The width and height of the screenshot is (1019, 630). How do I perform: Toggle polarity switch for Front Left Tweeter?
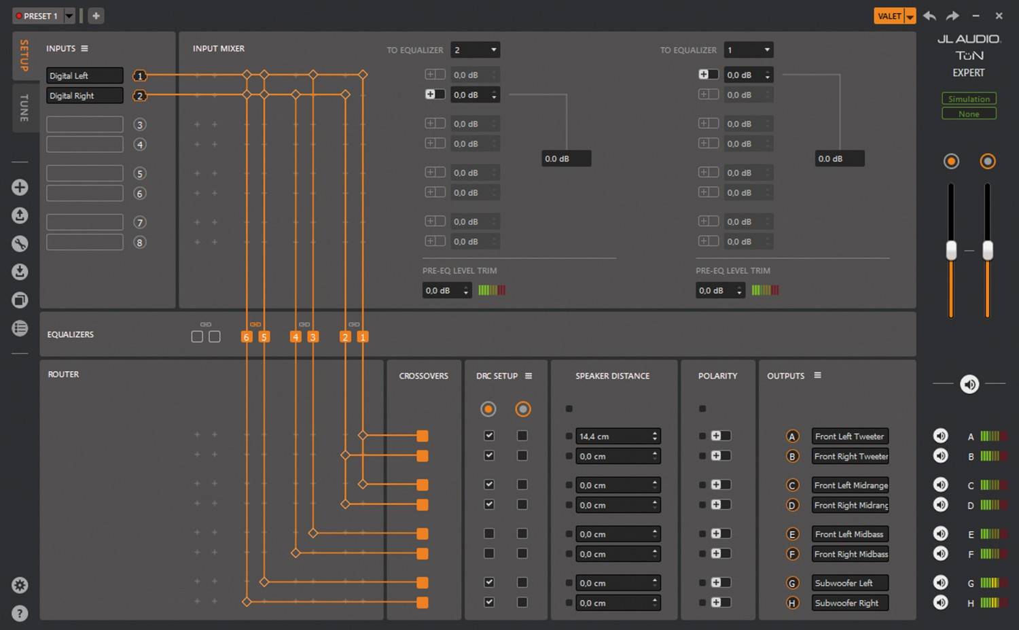pyautogui.click(x=721, y=436)
